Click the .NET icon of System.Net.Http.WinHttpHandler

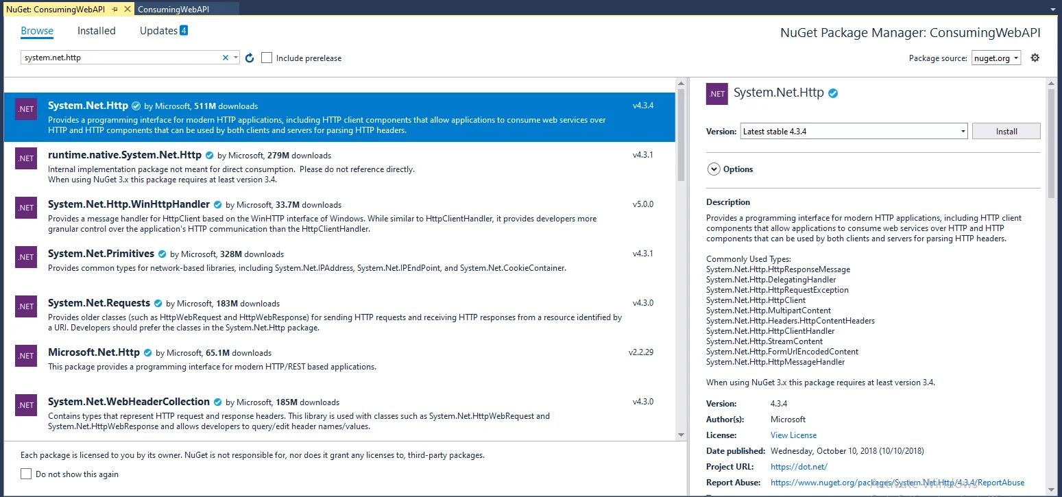(x=26, y=208)
